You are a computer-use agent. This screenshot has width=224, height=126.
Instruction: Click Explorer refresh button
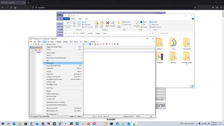coord(153,33)
